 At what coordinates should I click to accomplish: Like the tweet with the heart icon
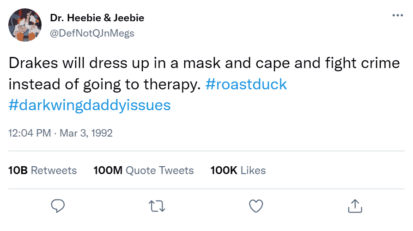pos(255,205)
